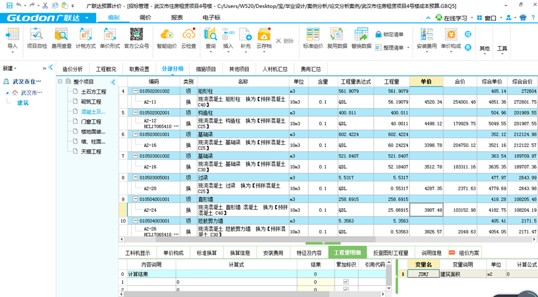Collapse the 整个项目 tree root node
The width and height of the screenshot is (538, 297).
point(60,81)
